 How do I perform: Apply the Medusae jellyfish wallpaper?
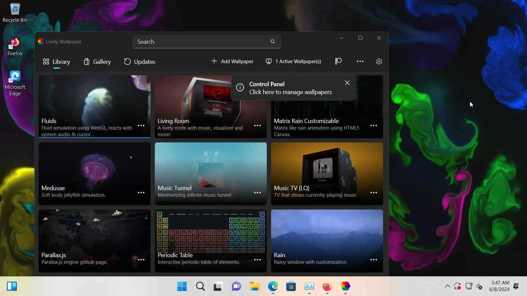[95, 174]
